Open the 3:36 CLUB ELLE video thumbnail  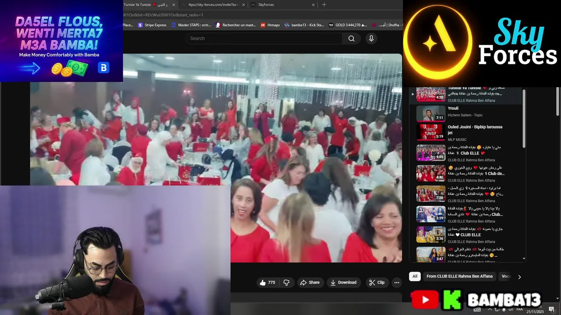[431, 234]
